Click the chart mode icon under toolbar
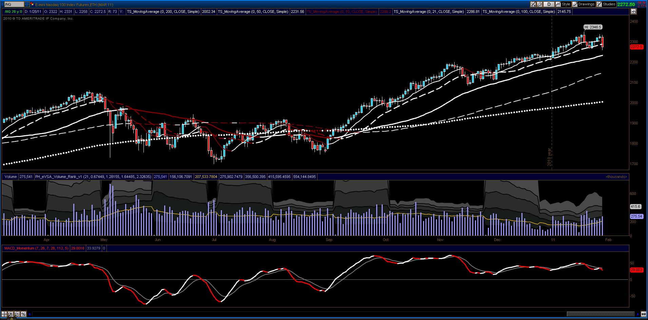Viewport: 648px width, 320px height. pos(633,12)
